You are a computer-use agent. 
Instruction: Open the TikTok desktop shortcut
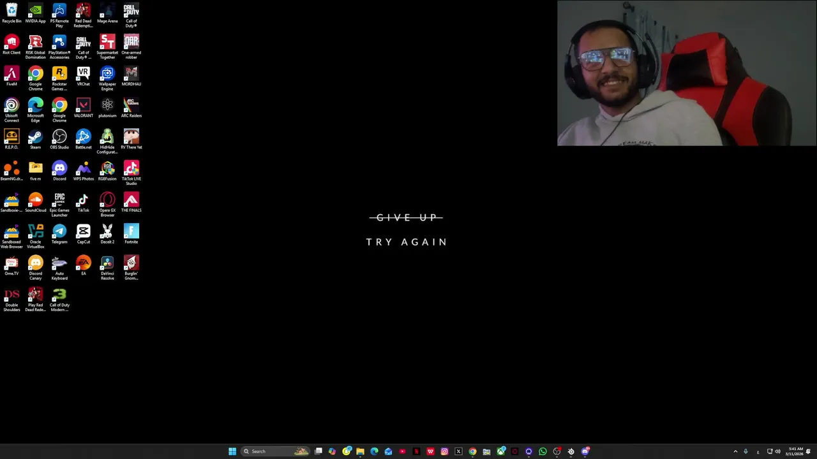83,203
